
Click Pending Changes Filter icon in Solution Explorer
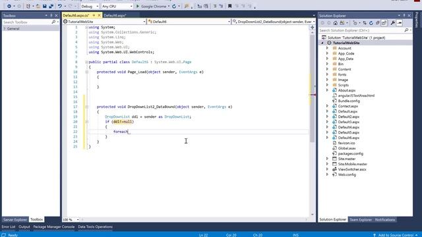pyautogui.click(x=355, y=23)
